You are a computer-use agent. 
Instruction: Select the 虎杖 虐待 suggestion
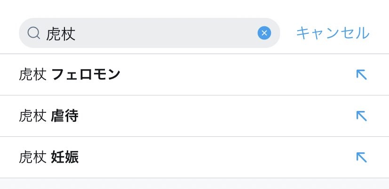(x=195, y=116)
